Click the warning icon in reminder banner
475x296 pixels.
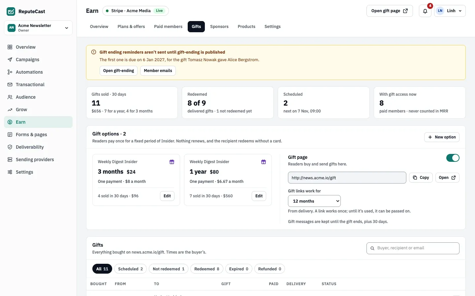tap(94, 52)
